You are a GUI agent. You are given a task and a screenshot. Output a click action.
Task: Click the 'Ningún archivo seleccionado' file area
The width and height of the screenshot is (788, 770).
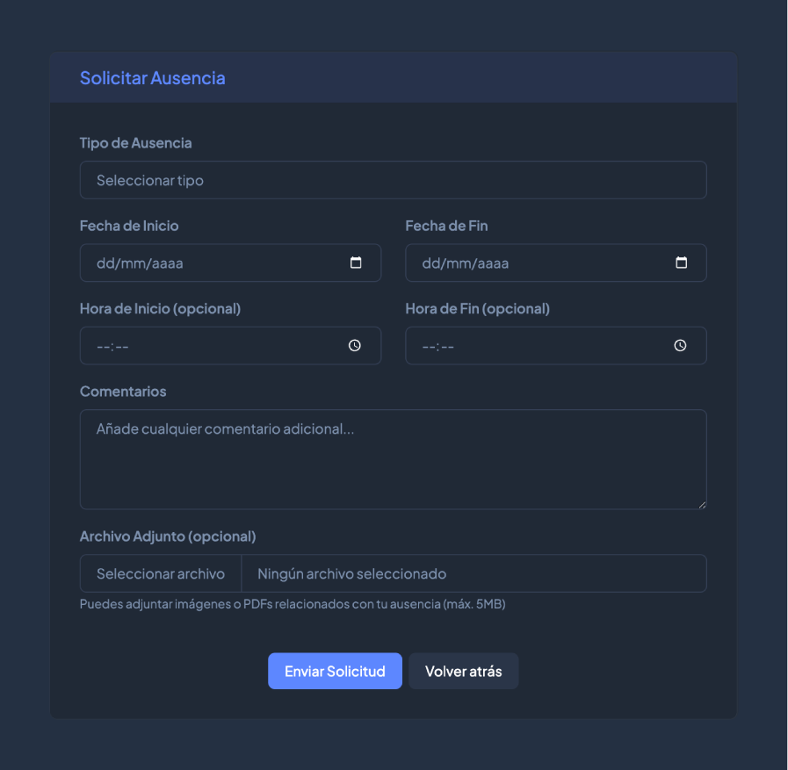click(x=473, y=573)
